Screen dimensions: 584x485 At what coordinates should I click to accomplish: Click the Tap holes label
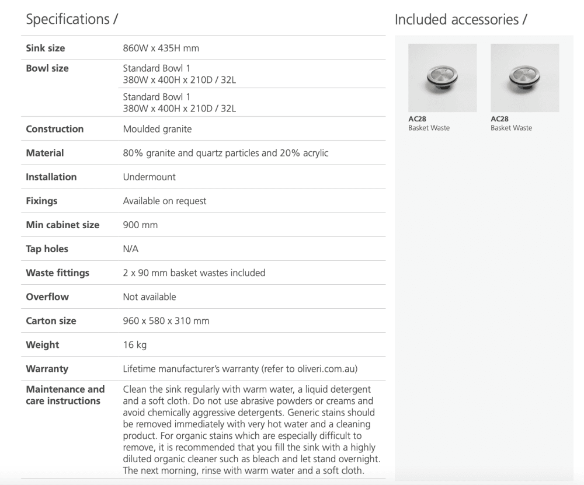coord(47,249)
